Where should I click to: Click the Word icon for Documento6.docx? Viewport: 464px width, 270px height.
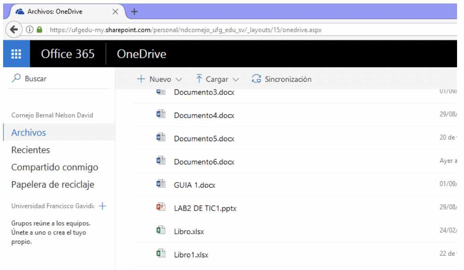[160, 161]
